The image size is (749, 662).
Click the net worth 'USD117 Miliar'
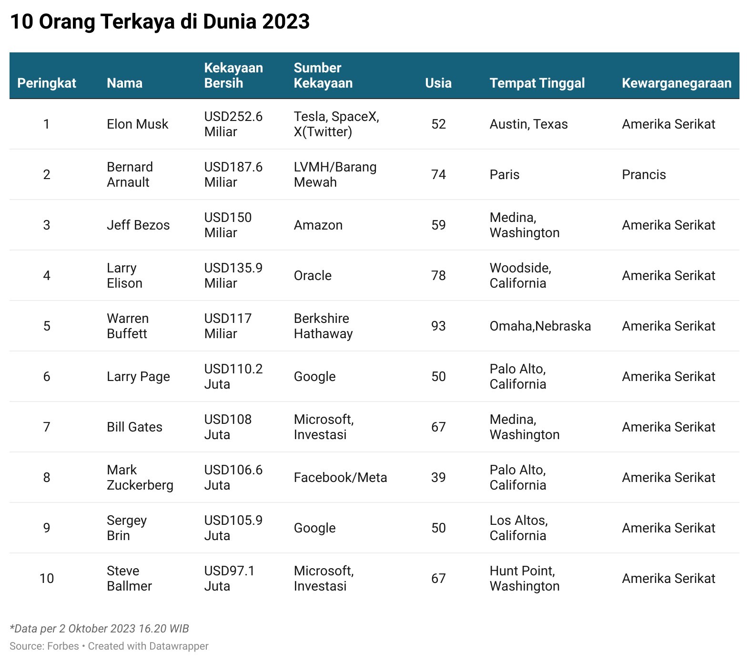tap(228, 326)
